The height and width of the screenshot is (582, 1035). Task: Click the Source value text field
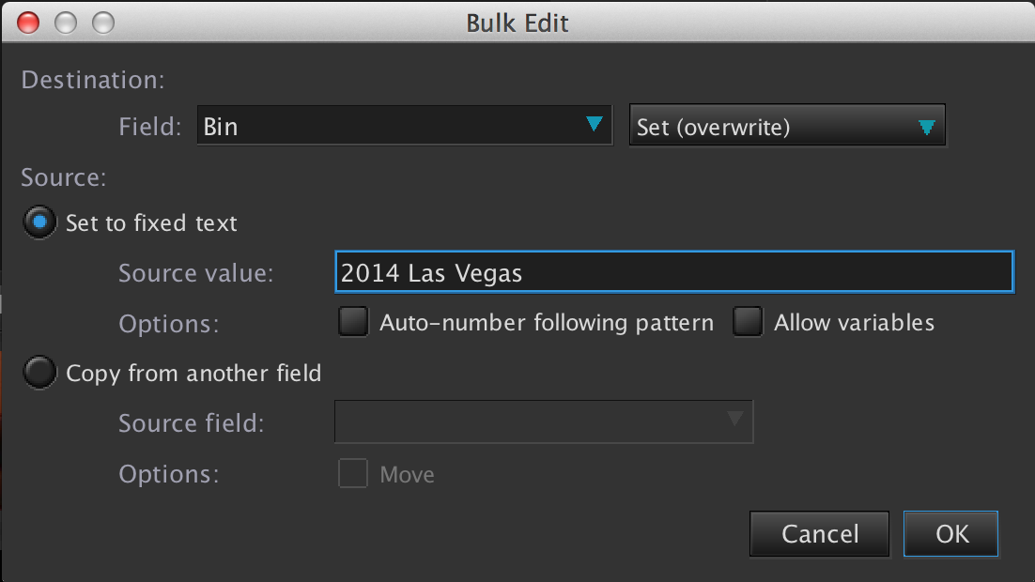[x=673, y=273]
